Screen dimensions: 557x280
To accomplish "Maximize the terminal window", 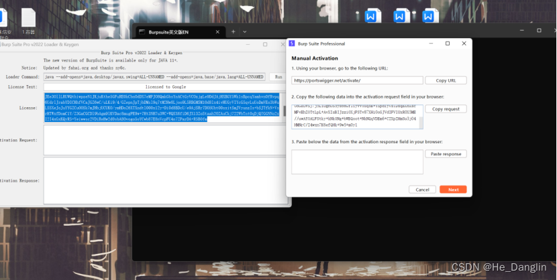I will [539, 31].
